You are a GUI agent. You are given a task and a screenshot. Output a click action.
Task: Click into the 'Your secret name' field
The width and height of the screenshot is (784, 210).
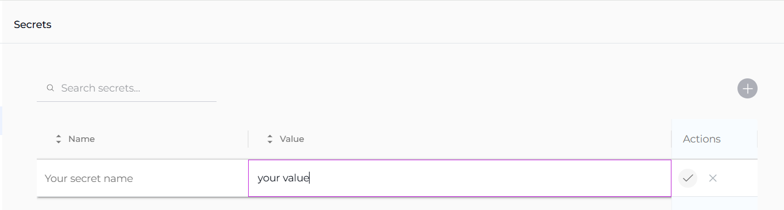click(x=142, y=178)
